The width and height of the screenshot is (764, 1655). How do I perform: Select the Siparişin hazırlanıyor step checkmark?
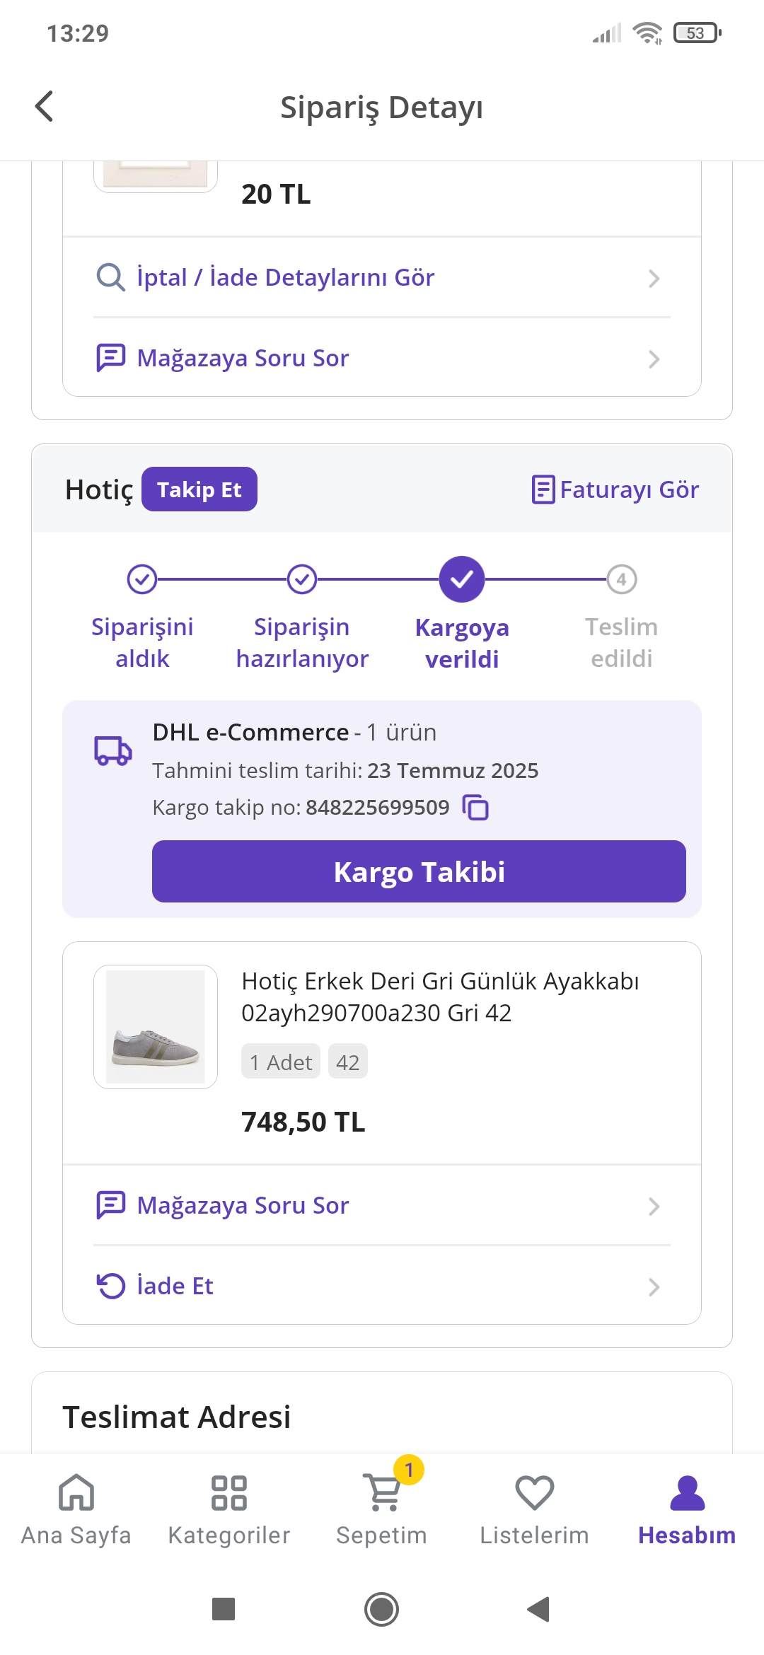(302, 579)
